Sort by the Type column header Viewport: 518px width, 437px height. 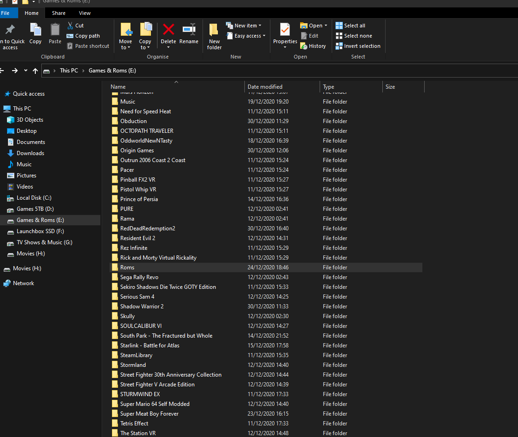point(351,86)
